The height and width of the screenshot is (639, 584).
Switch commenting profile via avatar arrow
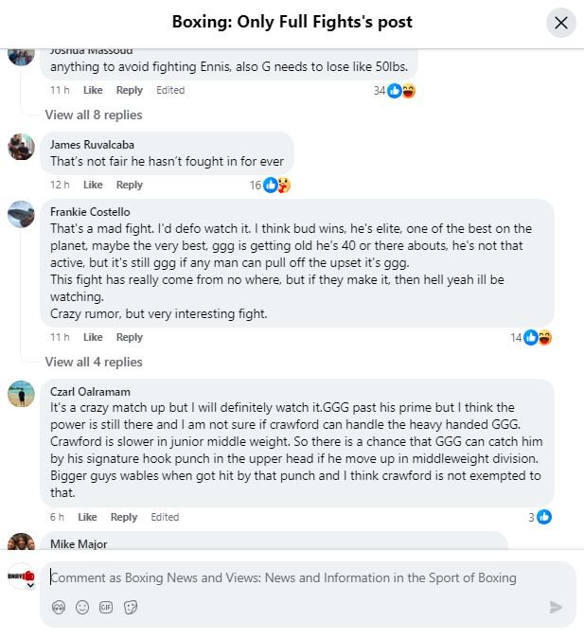[x=29, y=585]
